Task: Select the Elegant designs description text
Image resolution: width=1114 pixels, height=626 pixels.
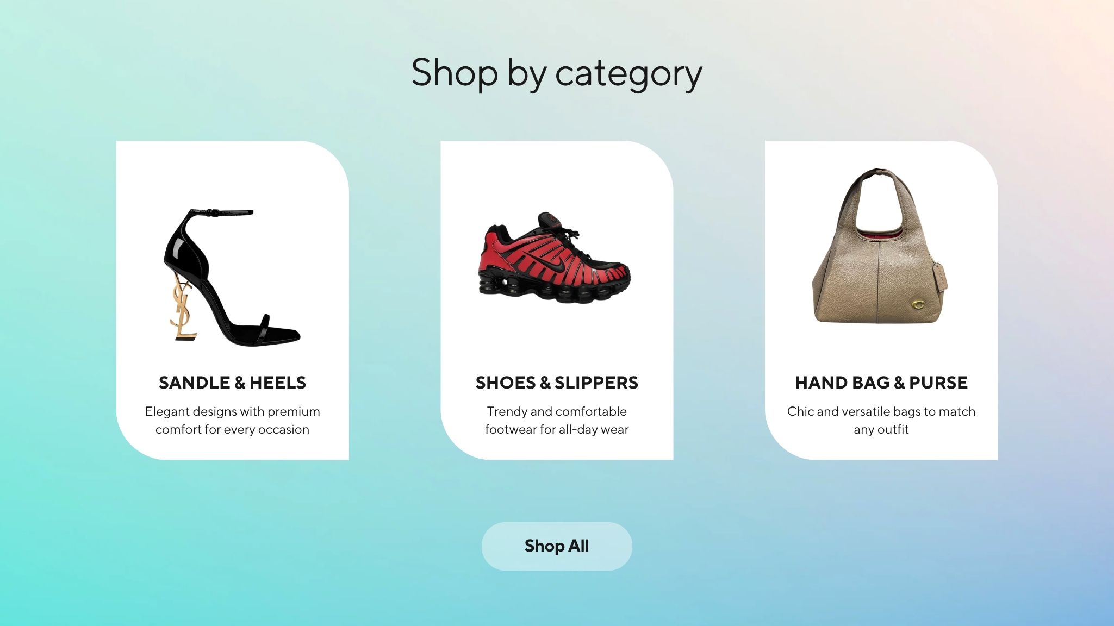Action: pos(232,420)
